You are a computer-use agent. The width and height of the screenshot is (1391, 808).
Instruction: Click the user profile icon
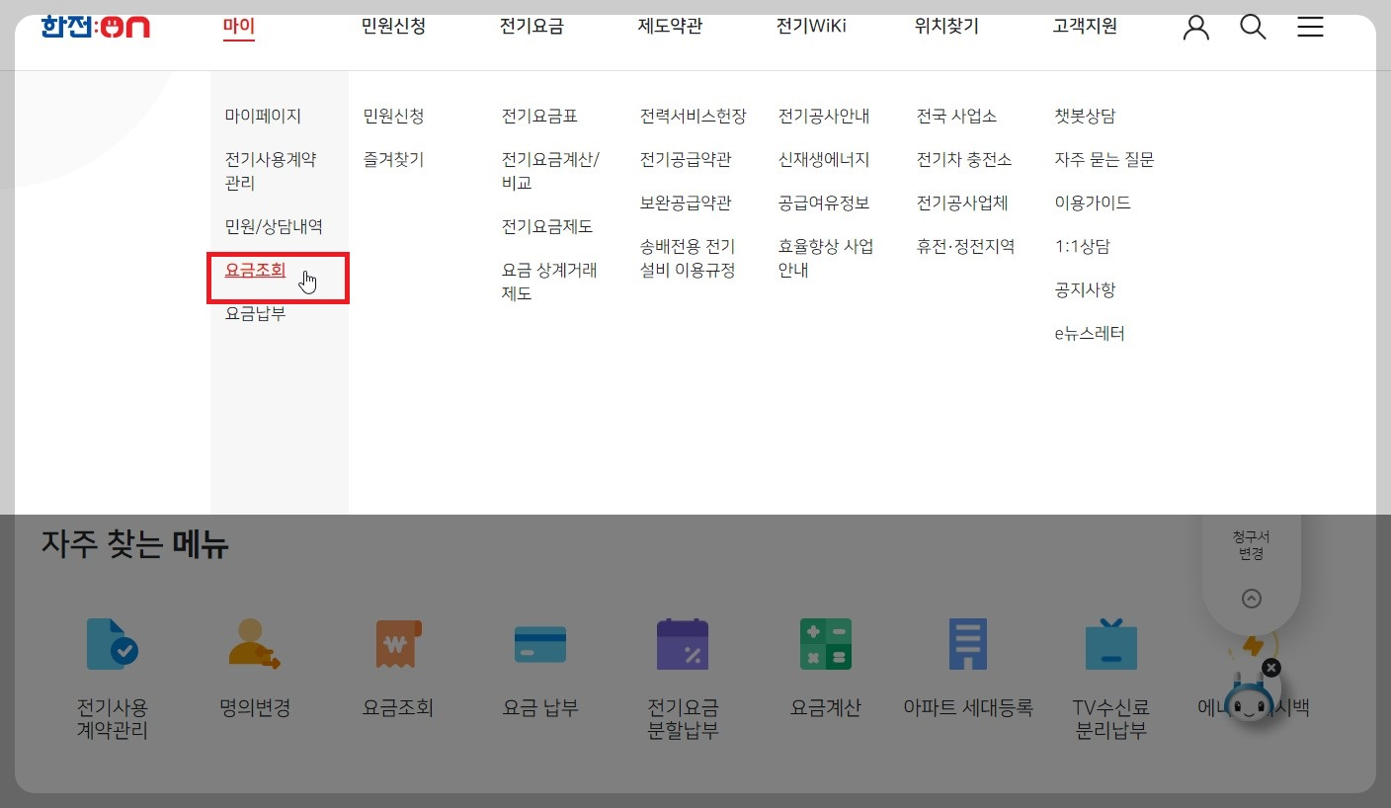[1195, 27]
